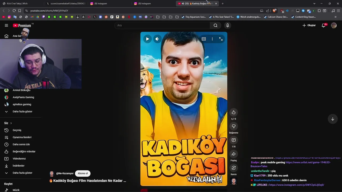Viewport: 342px width, 192px height.
Task: Toggle closed captions on the Short
Action: (204, 39)
